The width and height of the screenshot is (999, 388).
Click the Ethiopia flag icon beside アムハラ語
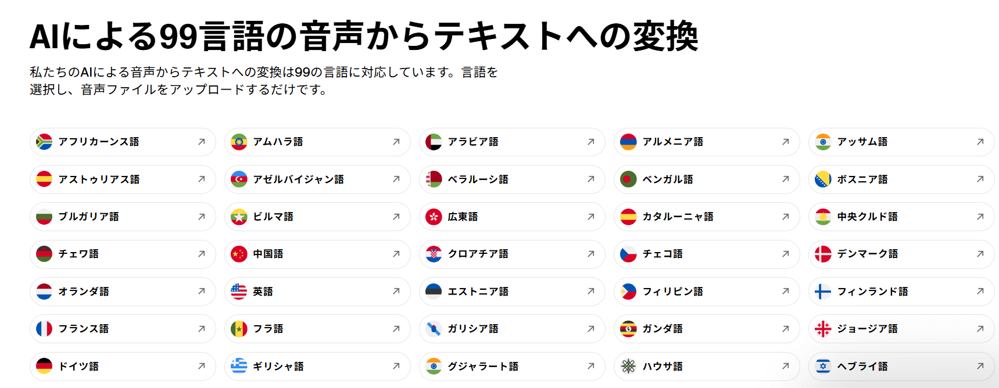click(239, 142)
